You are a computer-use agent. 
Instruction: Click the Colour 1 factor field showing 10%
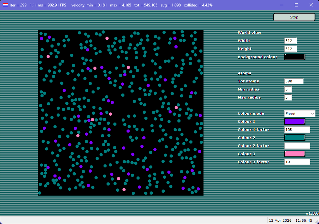[297, 129]
